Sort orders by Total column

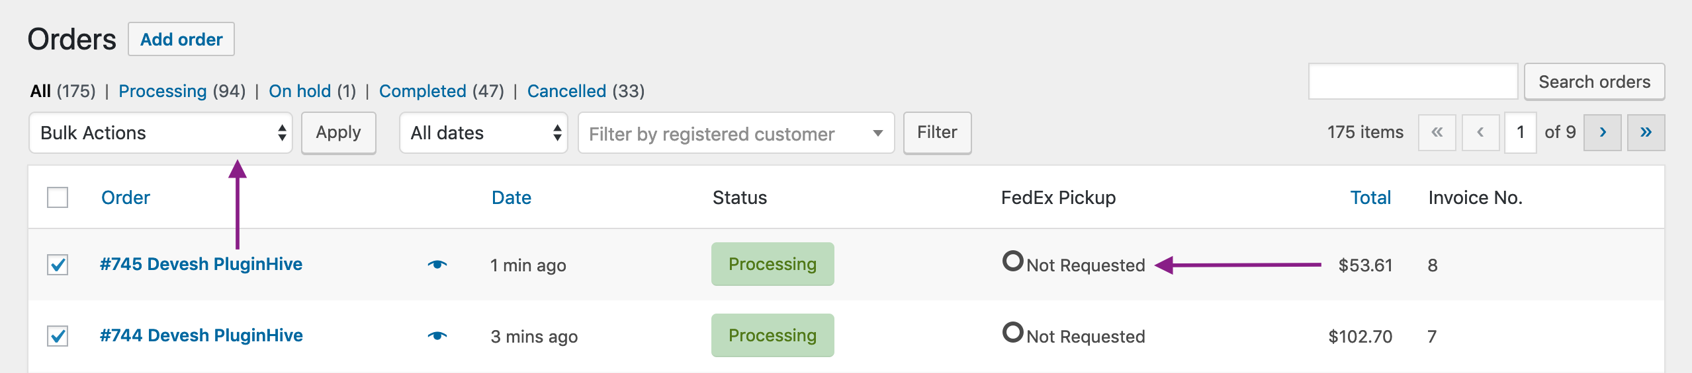click(1370, 197)
